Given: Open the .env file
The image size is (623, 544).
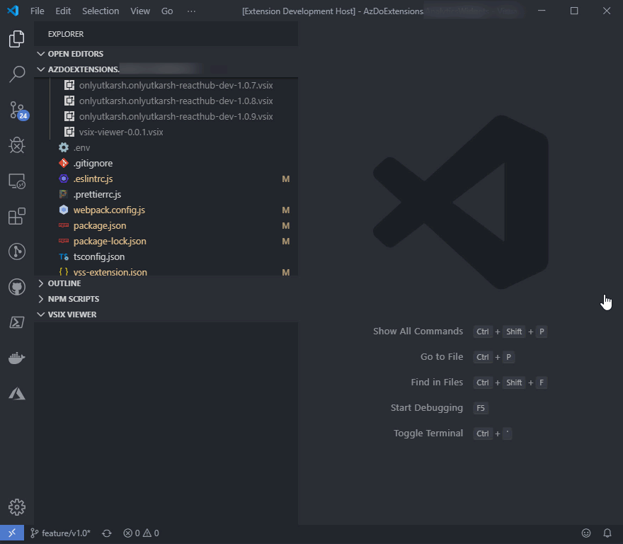Looking at the screenshot, I should pos(166,147).
